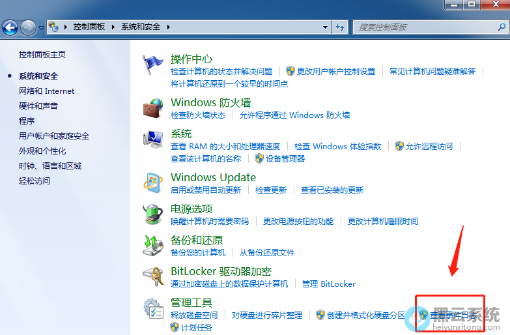Image resolution: width=510 pixels, height=335 pixels.
Task: Expand the 系统和安全 breadcrumb arrow
Action: pos(169,27)
